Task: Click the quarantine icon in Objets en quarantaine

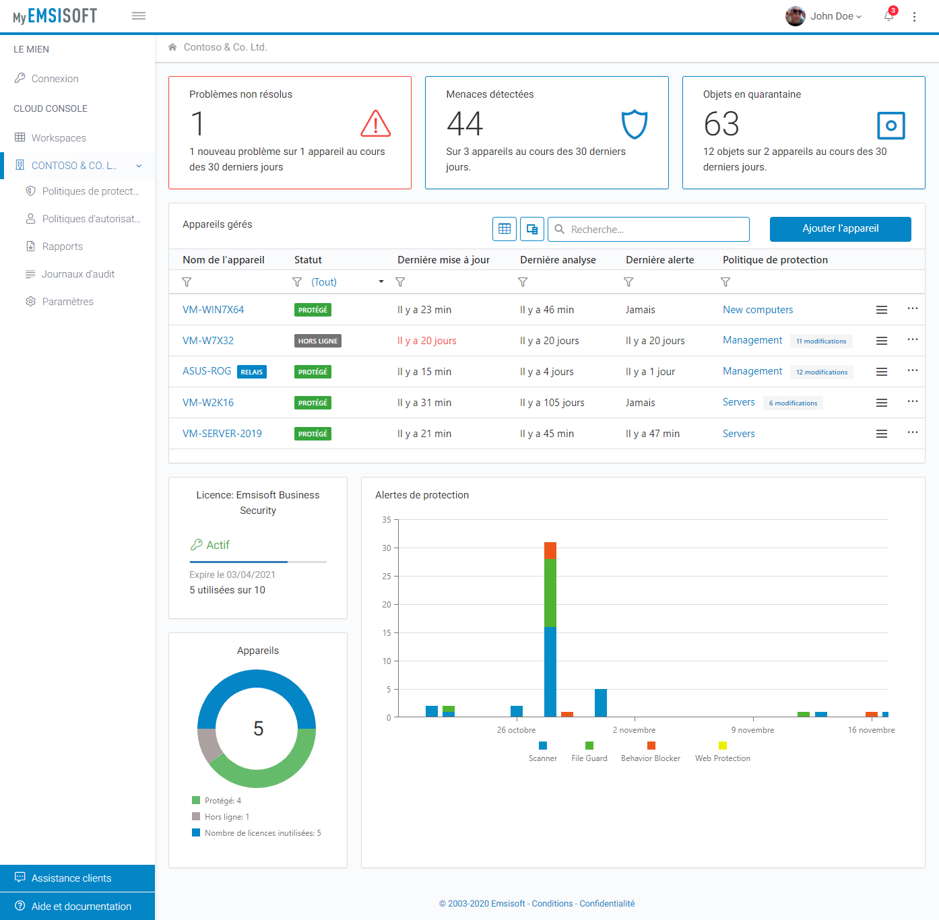Action: [891, 125]
